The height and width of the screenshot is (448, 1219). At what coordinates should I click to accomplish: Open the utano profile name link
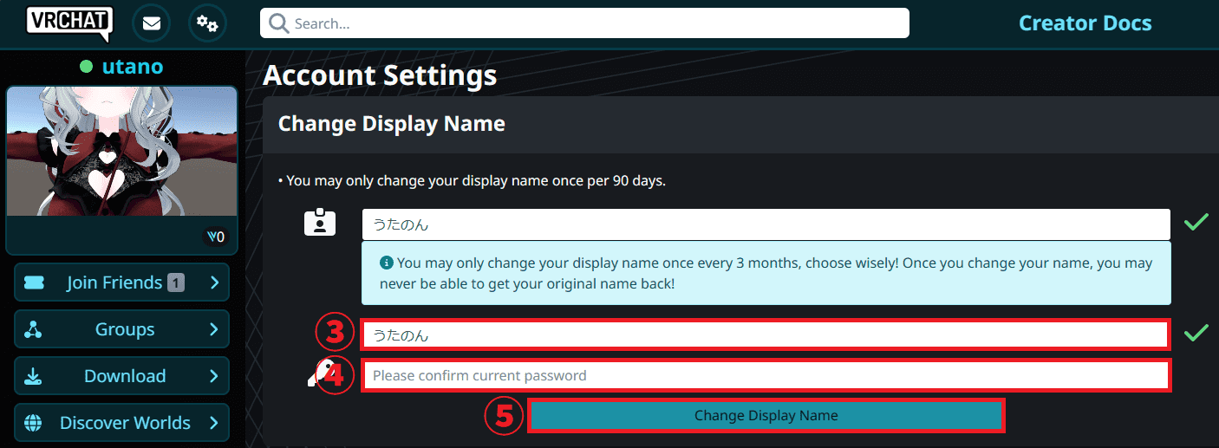132,67
